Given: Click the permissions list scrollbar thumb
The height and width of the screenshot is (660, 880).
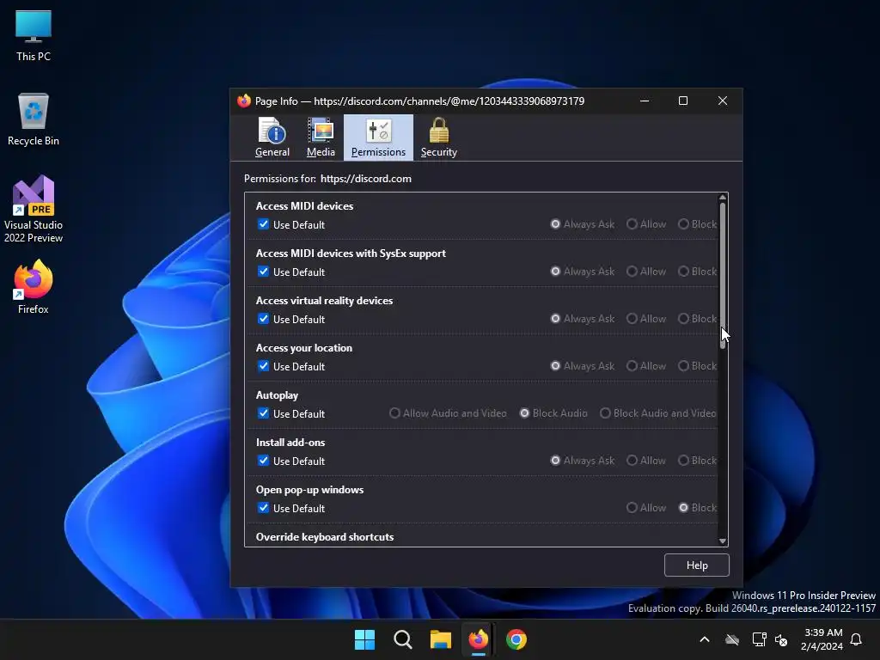Looking at the screenshot, I should [723, 275].
